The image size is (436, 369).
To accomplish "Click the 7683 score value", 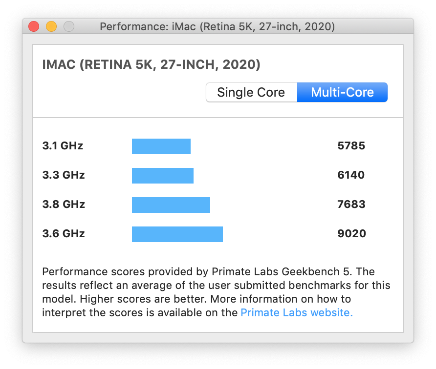I will click(x=351, y=205).
